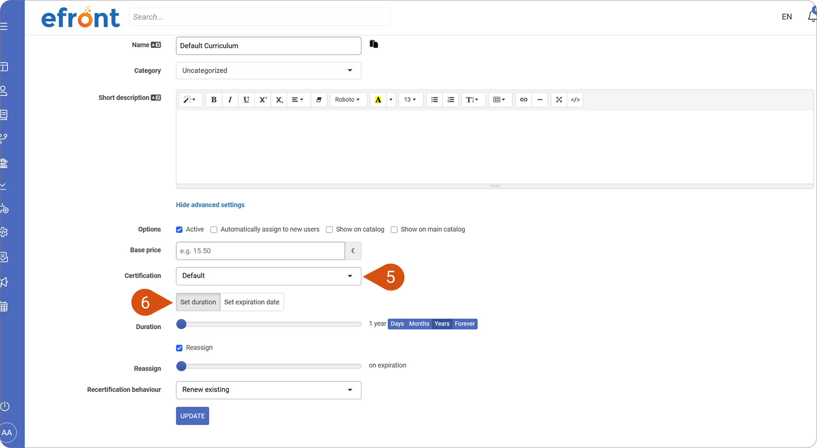The height and width of the screenshot is (448, 817).
Task: Open the Recertification behaviour dropdown
Action: 269,390
